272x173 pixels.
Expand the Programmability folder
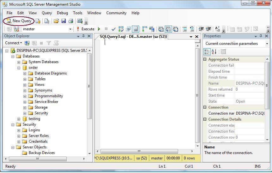tap(25, 96)
